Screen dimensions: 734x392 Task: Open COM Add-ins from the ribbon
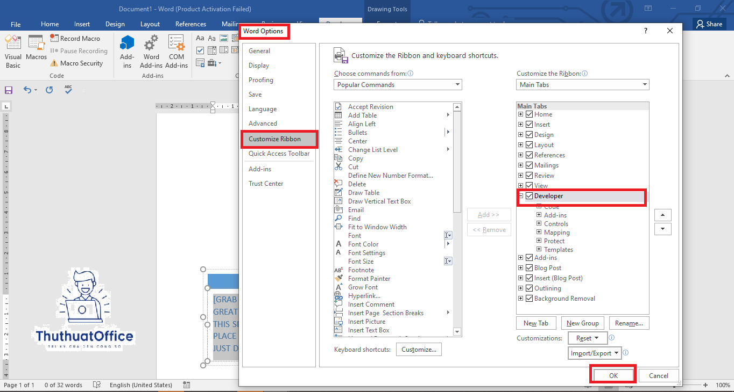click(177, 52)
